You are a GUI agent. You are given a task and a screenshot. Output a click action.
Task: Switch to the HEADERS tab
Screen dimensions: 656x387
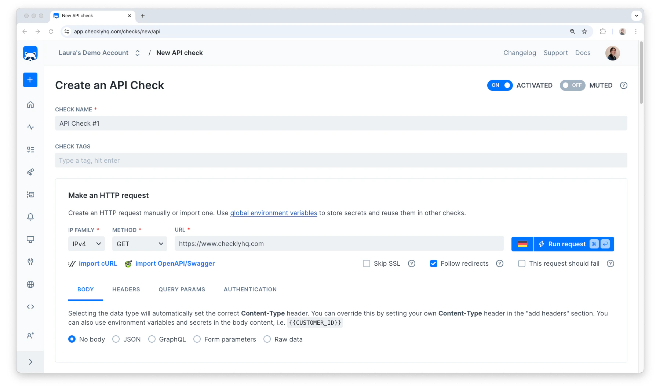[x=126, y=289]
